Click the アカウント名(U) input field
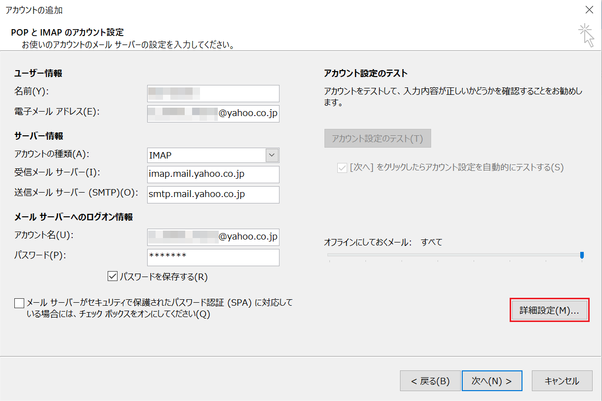The width and height of the screenshot is (602, 401). (213, 237)
